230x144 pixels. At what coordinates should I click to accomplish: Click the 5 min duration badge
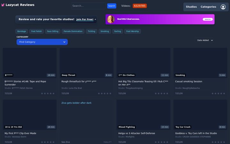222,75
